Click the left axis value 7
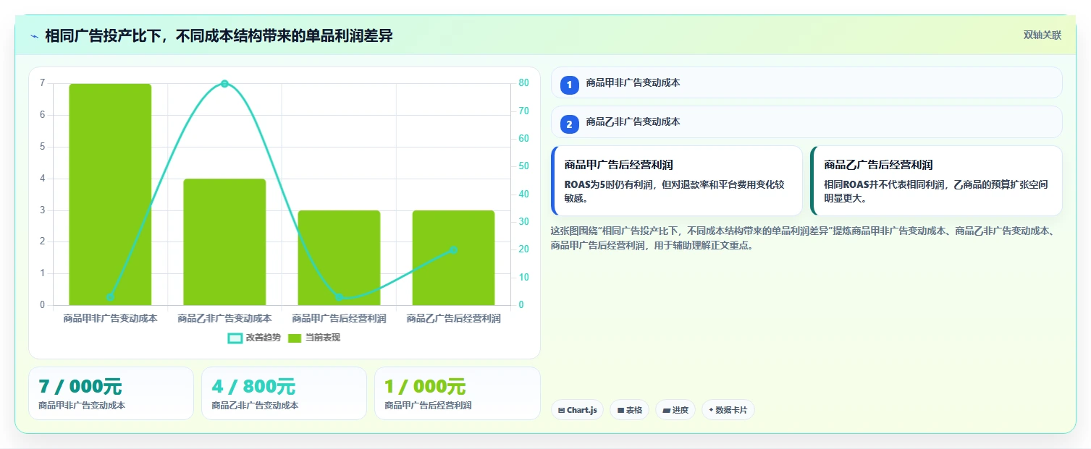 point(42,83)
